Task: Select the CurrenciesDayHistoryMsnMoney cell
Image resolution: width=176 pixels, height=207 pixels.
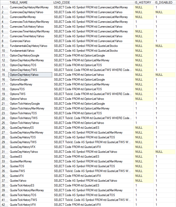Action: pos(30,7)
